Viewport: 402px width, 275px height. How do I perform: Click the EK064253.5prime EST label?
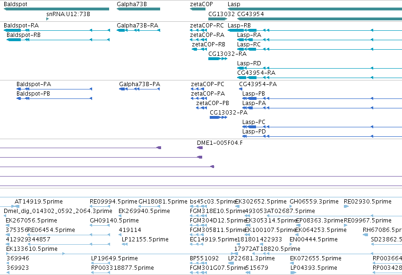(x=321, y=230)
